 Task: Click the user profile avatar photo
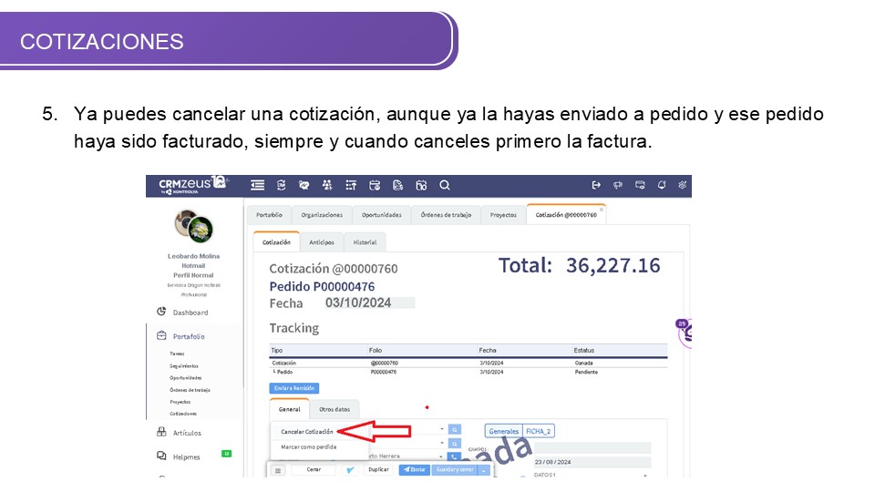pyautogui.click(x=193, y=227)
